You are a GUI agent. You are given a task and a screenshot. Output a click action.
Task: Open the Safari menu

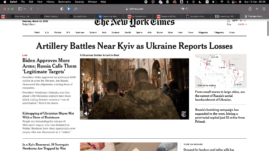(x=13, y=2)
